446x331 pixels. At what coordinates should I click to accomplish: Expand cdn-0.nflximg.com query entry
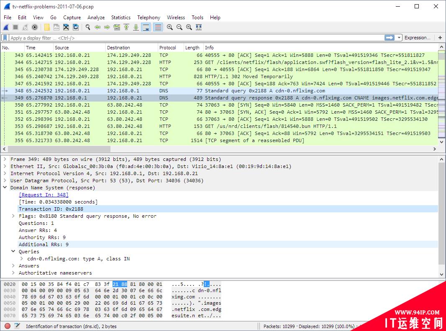(x=22, y=259)
